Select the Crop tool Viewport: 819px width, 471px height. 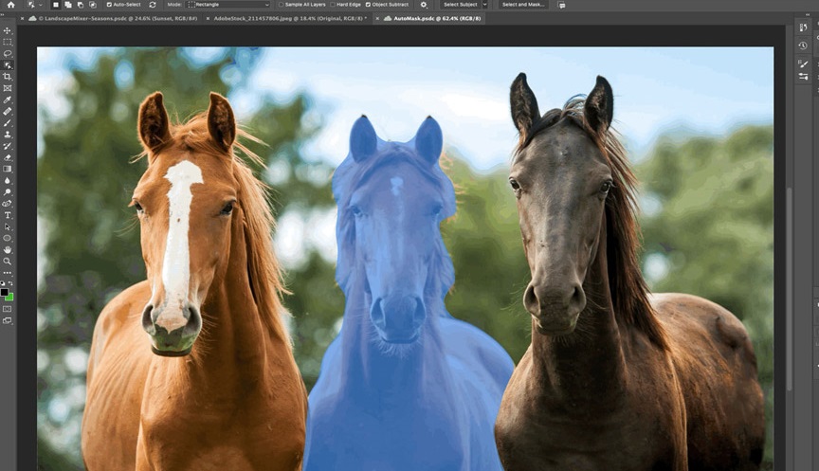click(8, 77)
